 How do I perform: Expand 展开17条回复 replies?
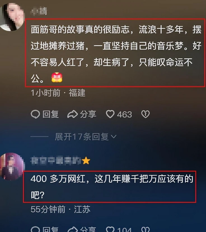click(x=81, y=136)
